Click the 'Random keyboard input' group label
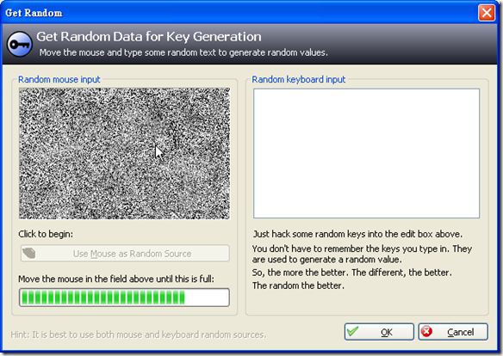Image resolution: width=503 pixels, height=356 pixels. (x=298, y=79)
